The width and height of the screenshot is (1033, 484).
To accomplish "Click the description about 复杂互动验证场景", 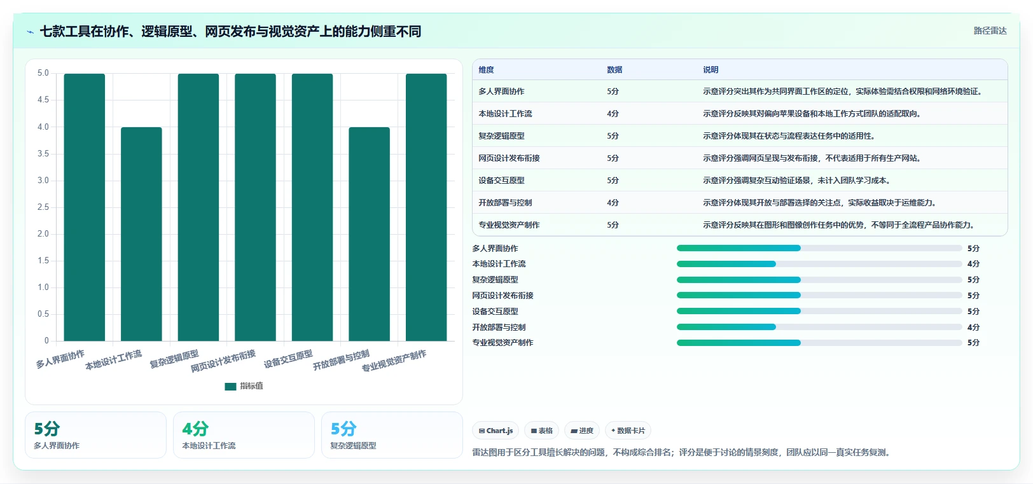I will click(x=796, y=181).
